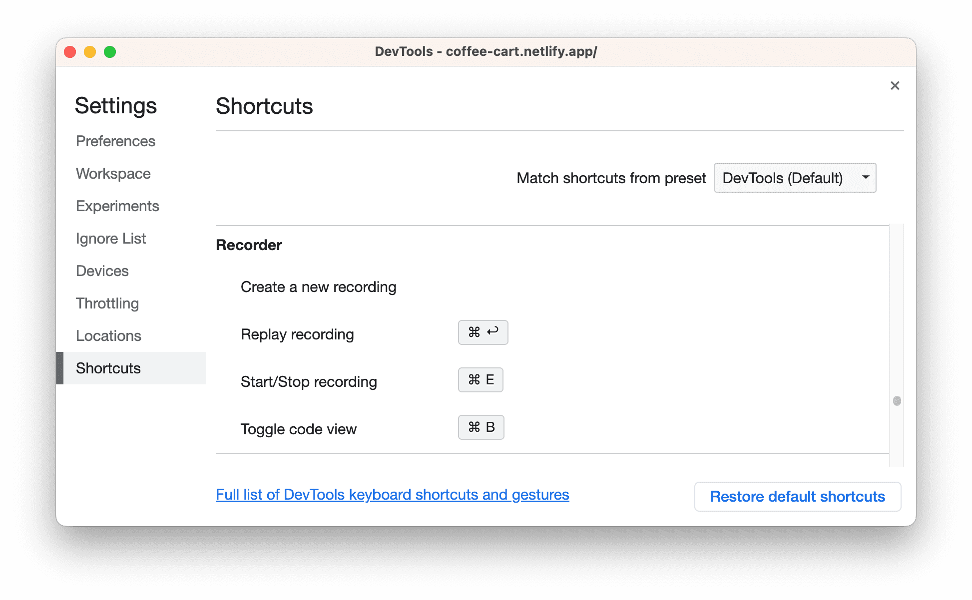Click Toggle code view shortcut icon
This screenshot has width=972, height=600.
coord(481,427)
